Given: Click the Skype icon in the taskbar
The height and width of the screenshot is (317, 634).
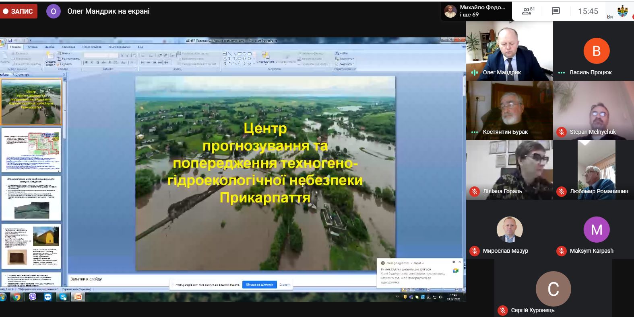Looking at the screenshot, I should coord(63,297).
